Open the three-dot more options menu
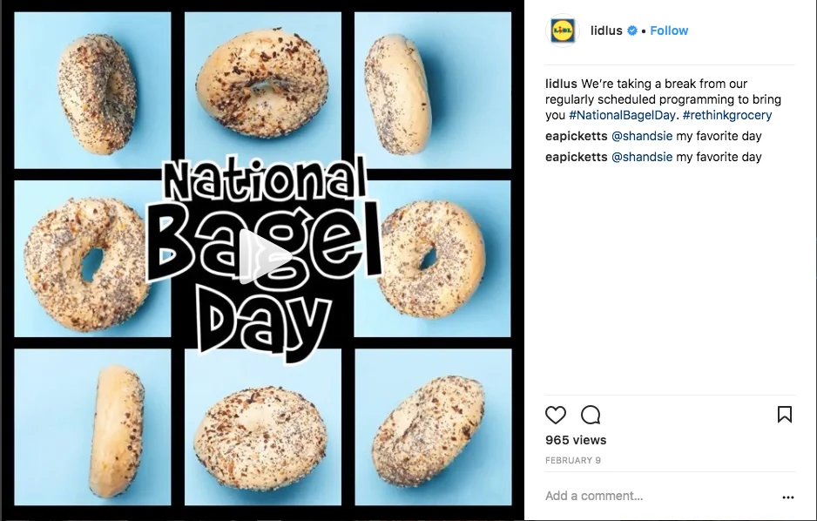 [788, 497]
